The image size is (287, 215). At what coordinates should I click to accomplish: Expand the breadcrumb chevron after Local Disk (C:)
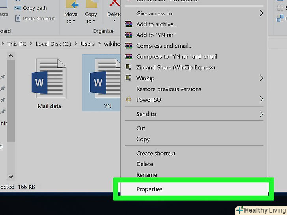click(x=76, y=43)
